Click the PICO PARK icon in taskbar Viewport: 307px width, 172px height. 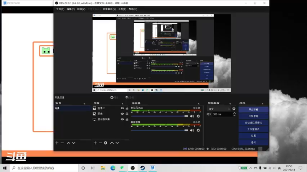152,168
